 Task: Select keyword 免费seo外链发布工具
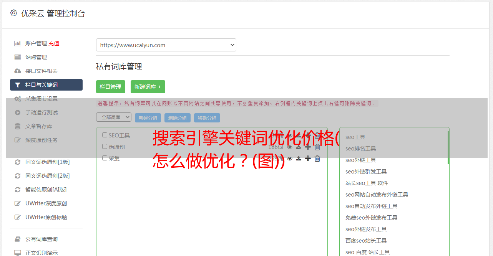(x=371, y=218)
